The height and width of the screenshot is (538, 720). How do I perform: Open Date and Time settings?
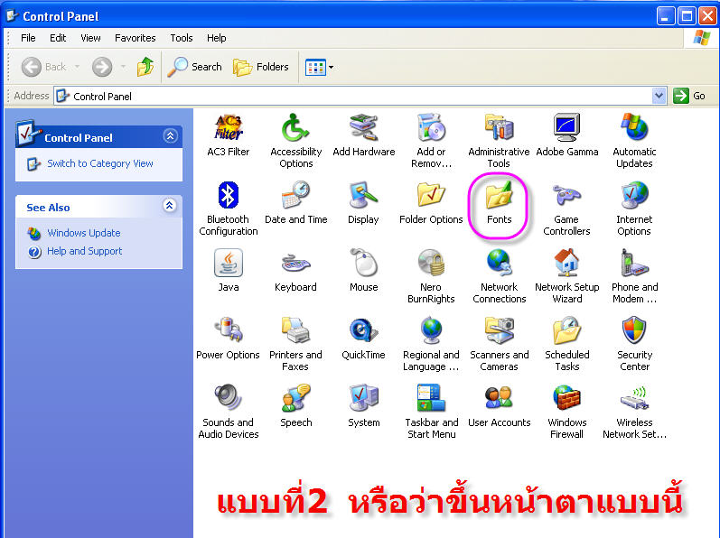(x=296, y=203)
